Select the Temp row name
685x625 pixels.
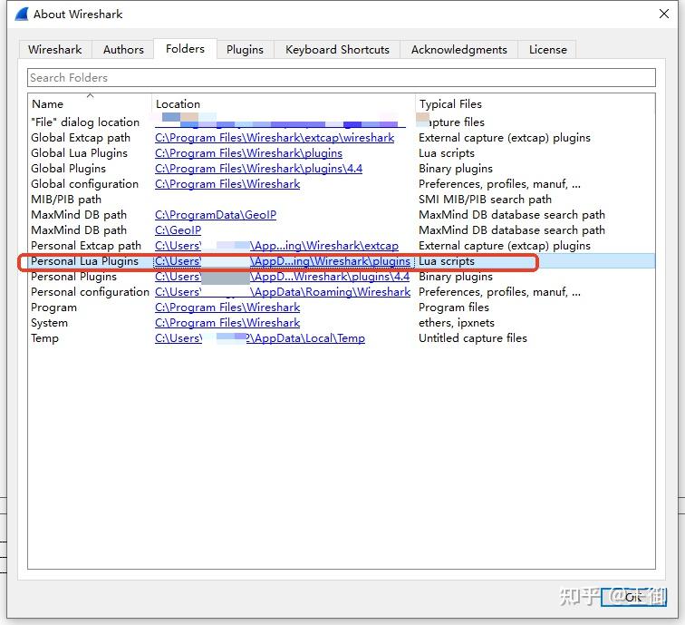pyautogui.click(x=44, y=338)
